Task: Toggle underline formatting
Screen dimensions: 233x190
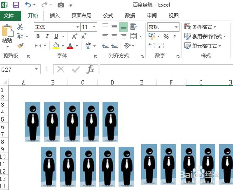Action: tap(56, 36)
